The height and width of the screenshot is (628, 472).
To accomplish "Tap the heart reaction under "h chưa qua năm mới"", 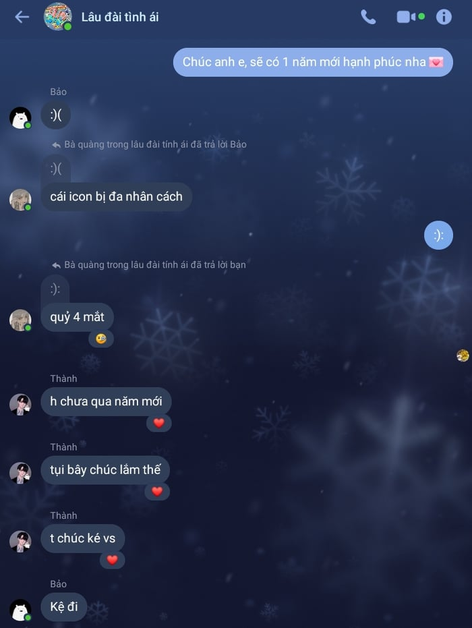I will (x=159, y=423).
